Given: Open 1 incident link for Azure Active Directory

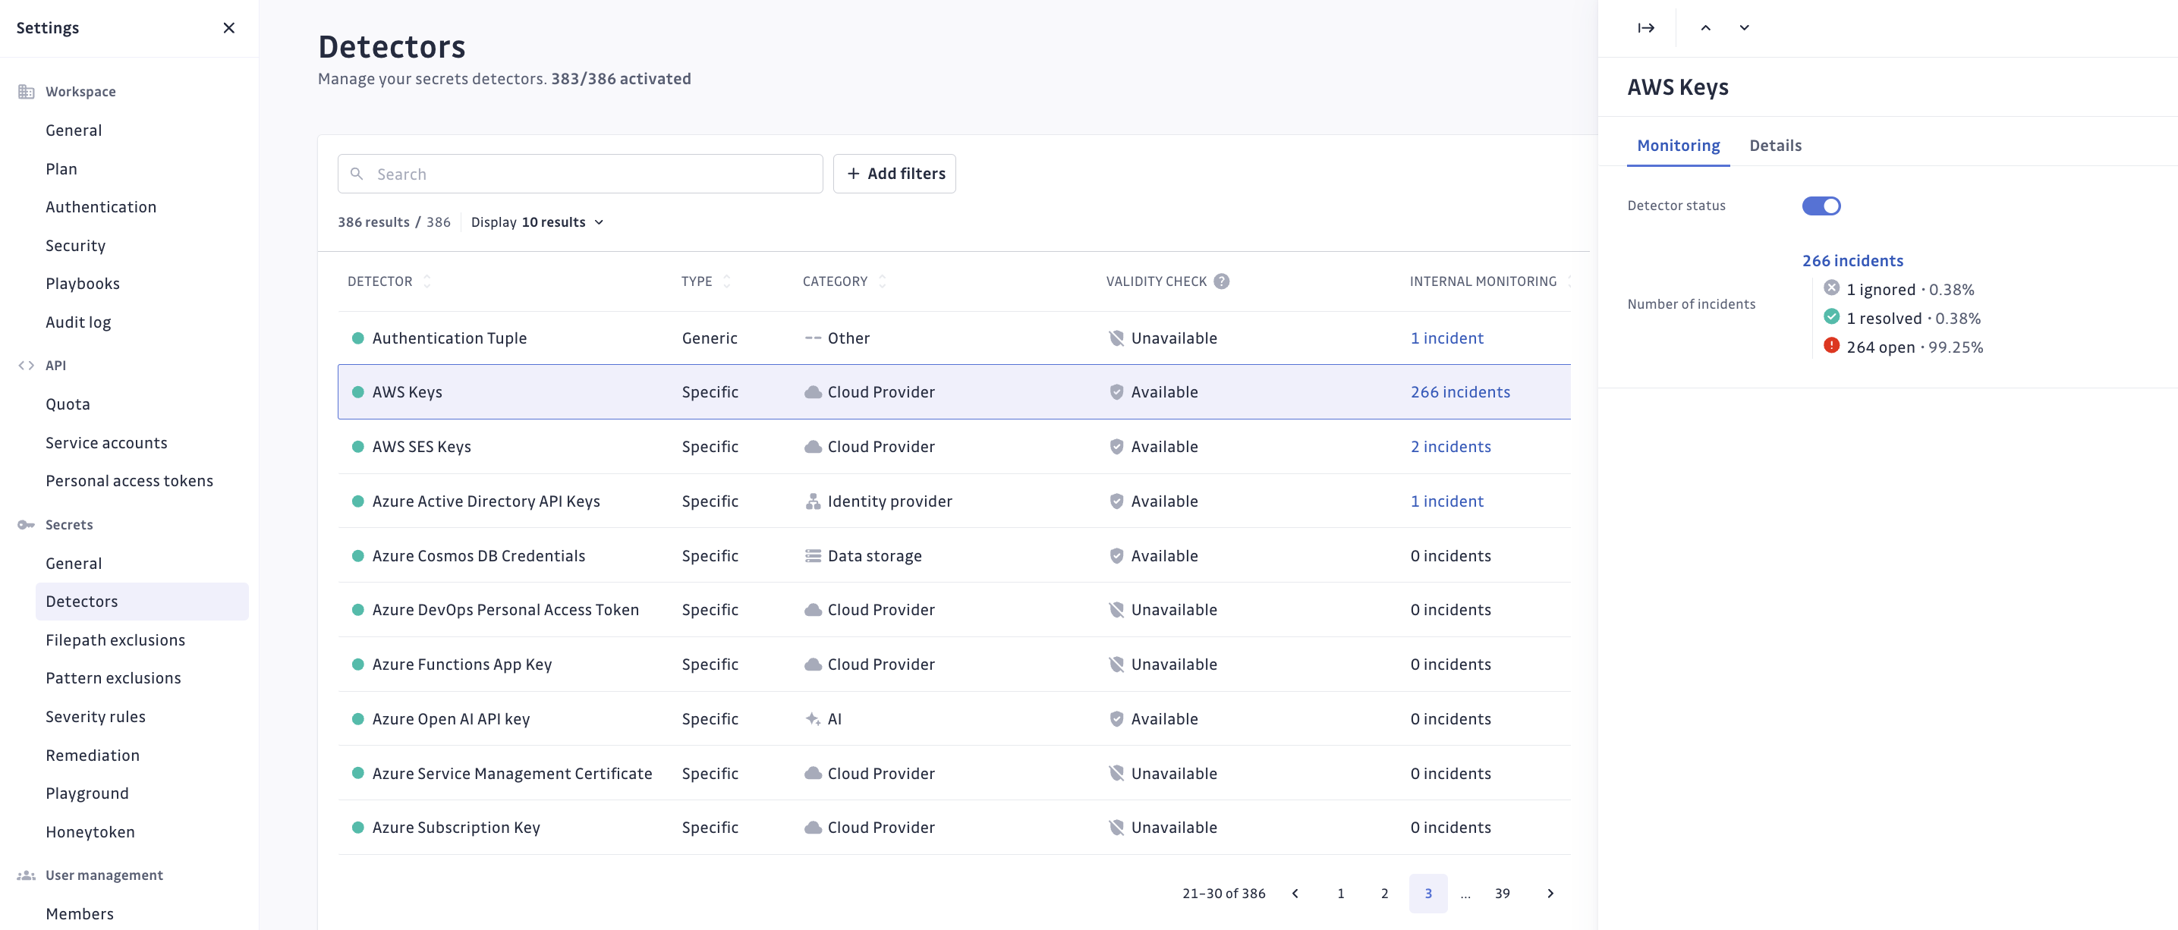Looking at the screenshot, I should pyautogui.click(x=1446, y=501).
